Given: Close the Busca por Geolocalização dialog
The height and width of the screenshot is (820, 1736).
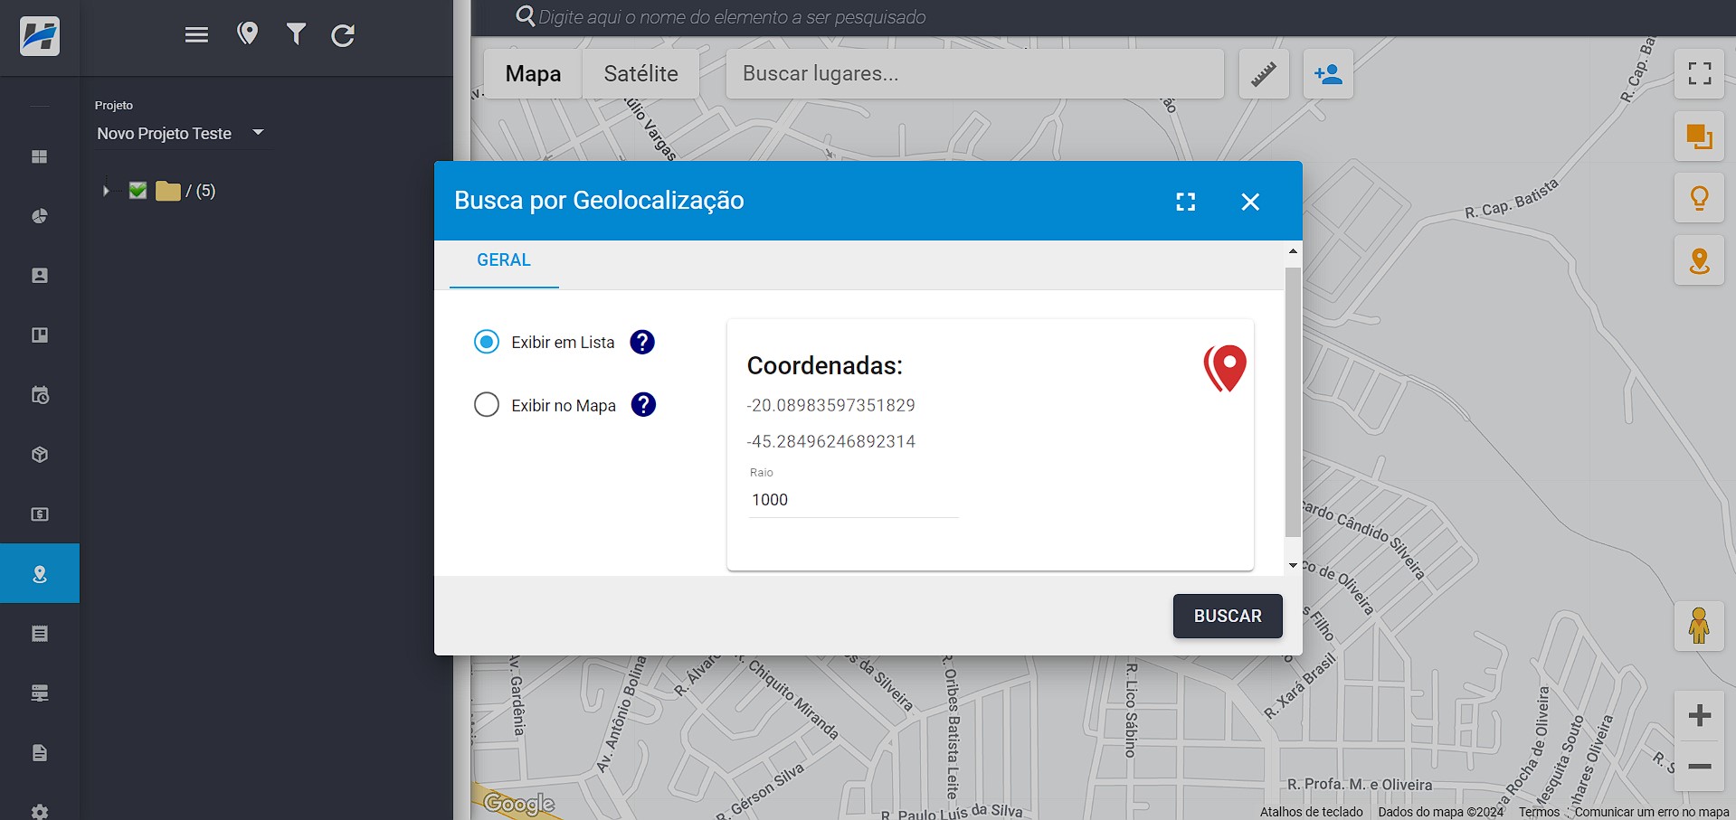Looking at the screenshot, I should [1250, 202].
